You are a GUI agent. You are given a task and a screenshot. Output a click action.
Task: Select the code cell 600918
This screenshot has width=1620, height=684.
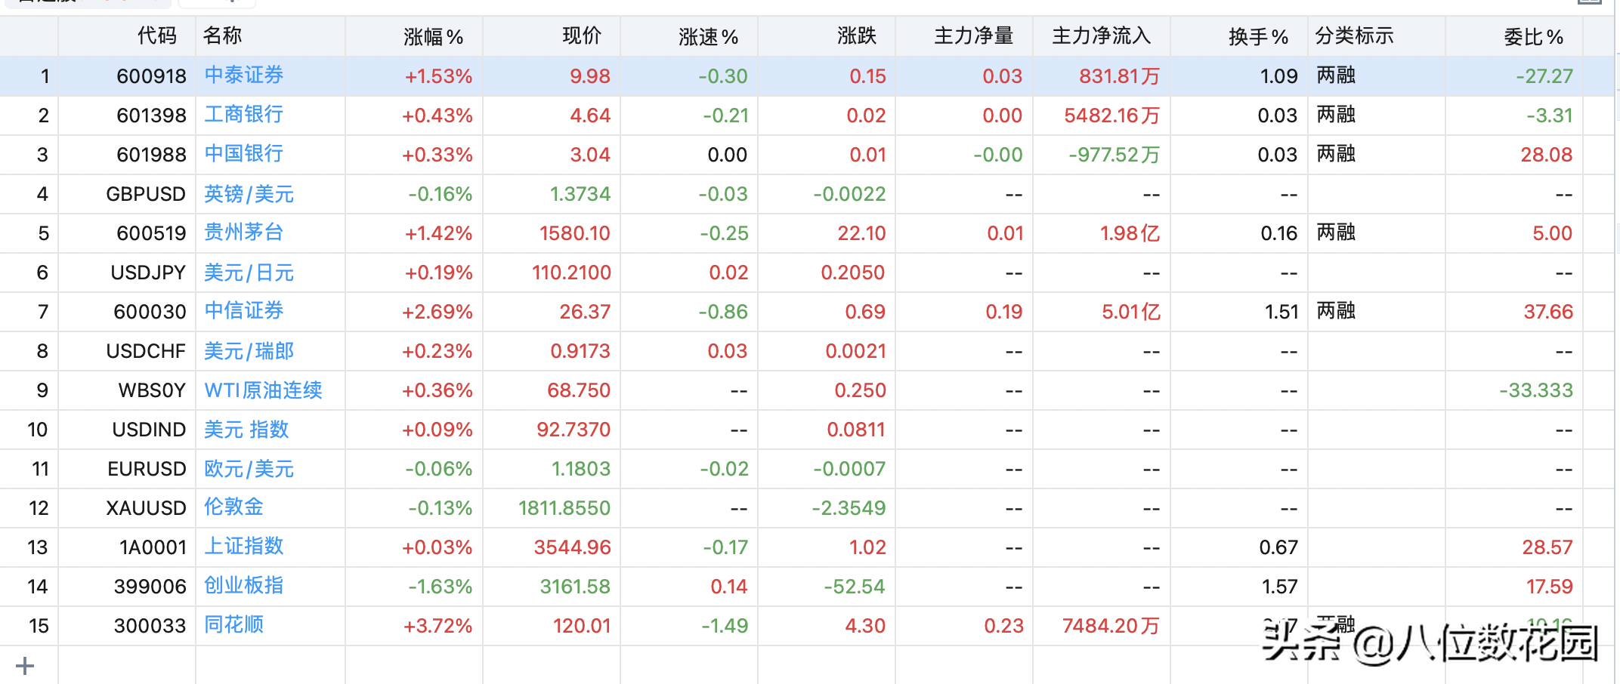click(151, 76)
